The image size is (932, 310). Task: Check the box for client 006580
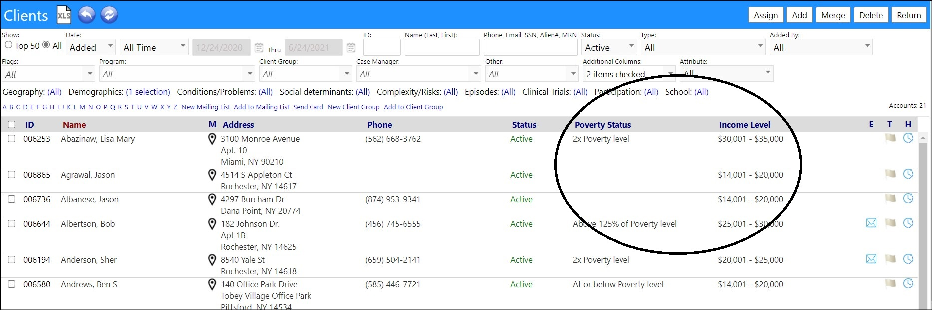(12, 284)
